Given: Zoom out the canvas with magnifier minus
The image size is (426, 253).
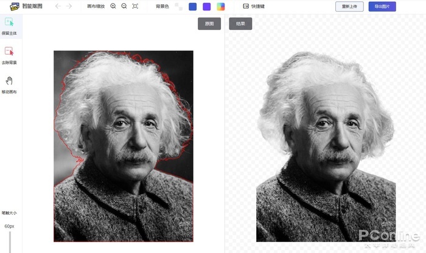Looking at the screenshot, I should click(124, 7).
